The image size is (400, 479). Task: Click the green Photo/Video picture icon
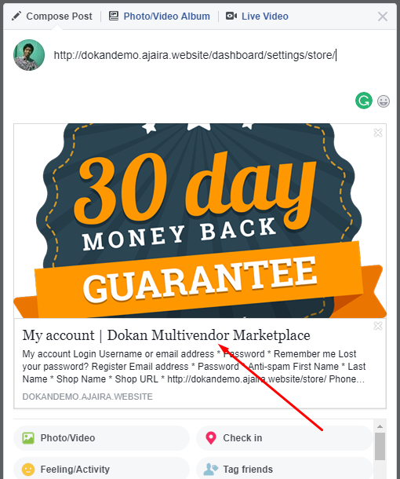coord(28,437)
